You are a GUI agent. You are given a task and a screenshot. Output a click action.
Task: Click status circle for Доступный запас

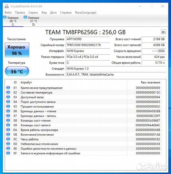(x=8, y=97)
